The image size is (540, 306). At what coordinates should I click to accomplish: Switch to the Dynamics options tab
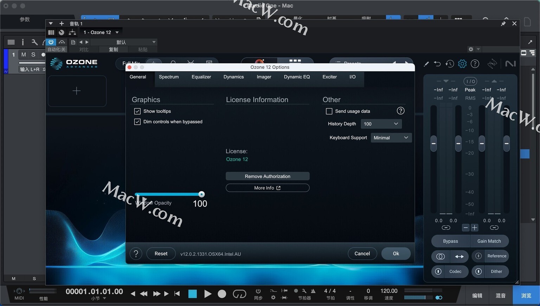(234, 77)
